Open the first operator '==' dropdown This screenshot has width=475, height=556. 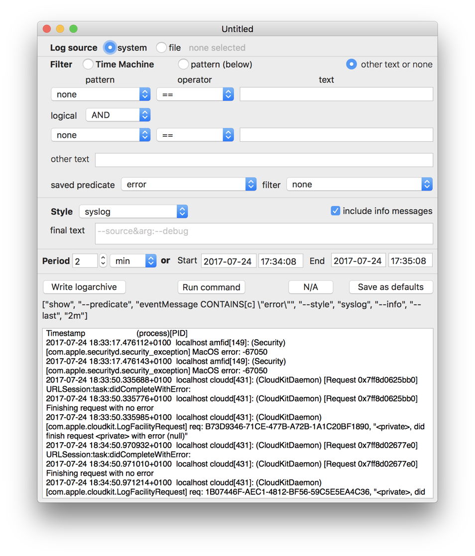tap(195, 94)
